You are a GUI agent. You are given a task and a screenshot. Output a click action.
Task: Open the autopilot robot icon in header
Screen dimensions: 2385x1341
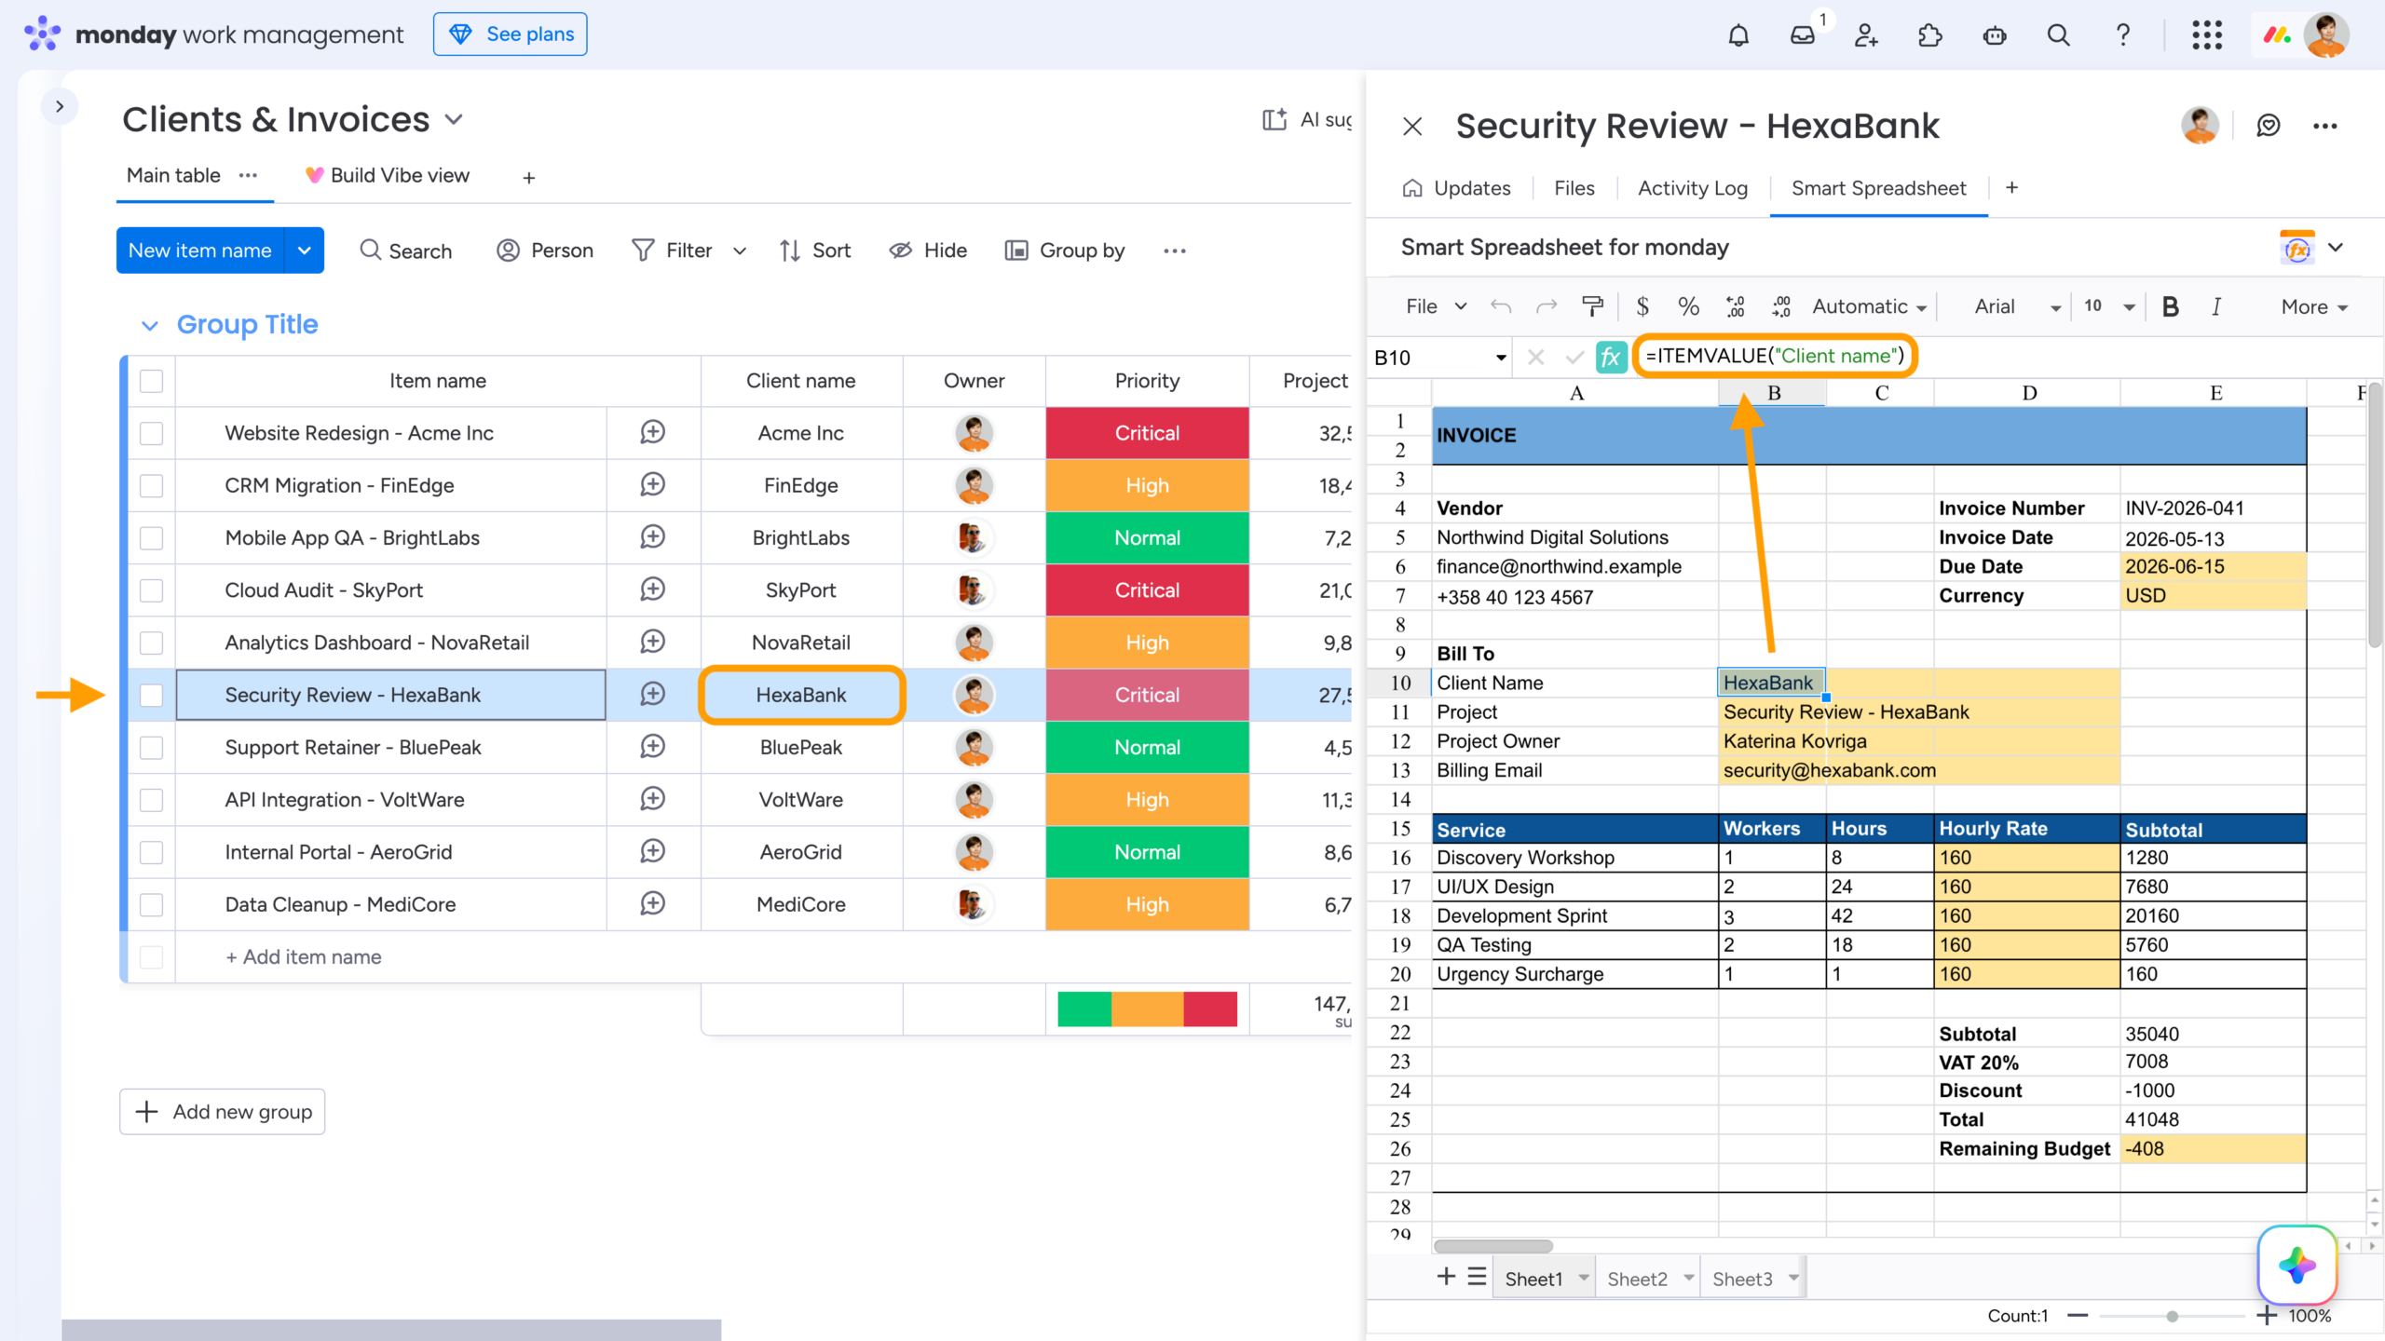point(1995,35)
